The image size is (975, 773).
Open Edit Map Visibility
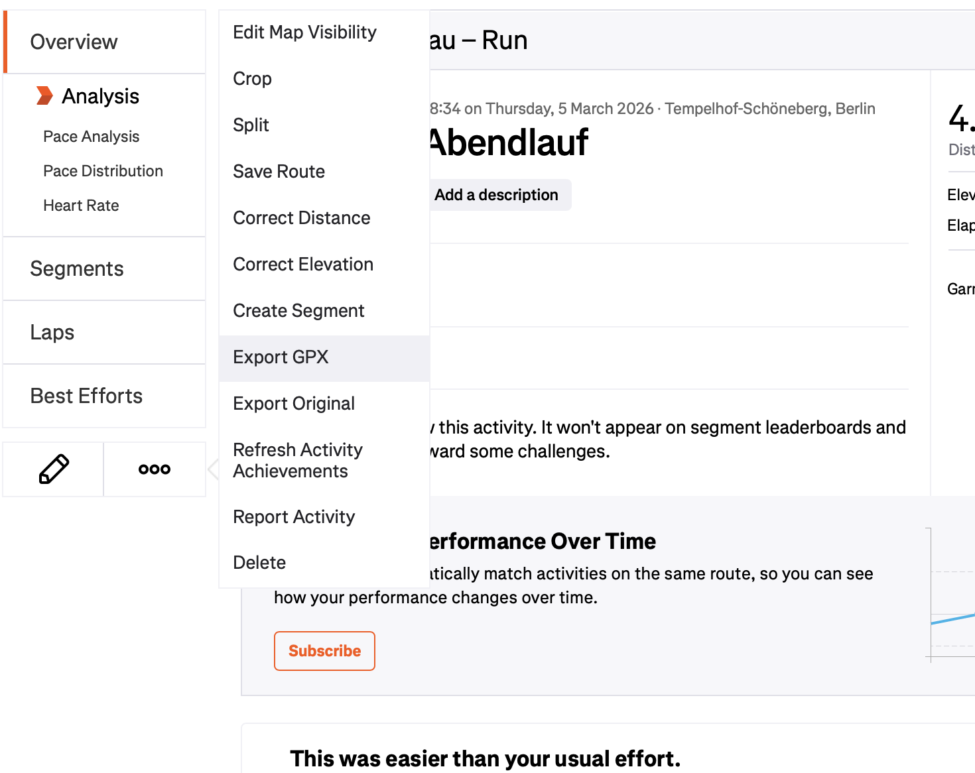(304, 32)
